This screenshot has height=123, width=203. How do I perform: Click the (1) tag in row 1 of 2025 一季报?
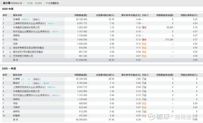[23, 79]
